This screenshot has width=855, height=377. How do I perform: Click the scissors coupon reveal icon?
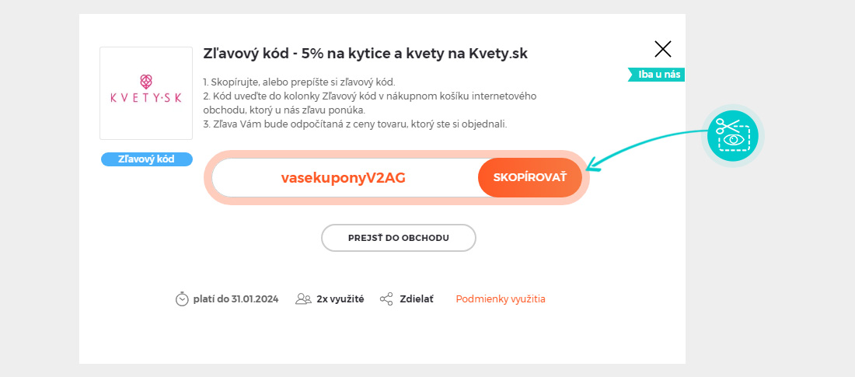733,136
